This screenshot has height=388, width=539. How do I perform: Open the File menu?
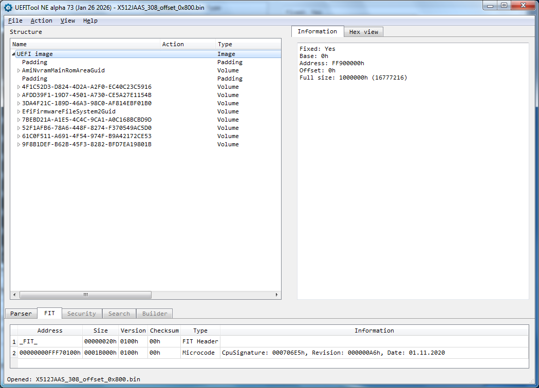click(x=15, y=21)
